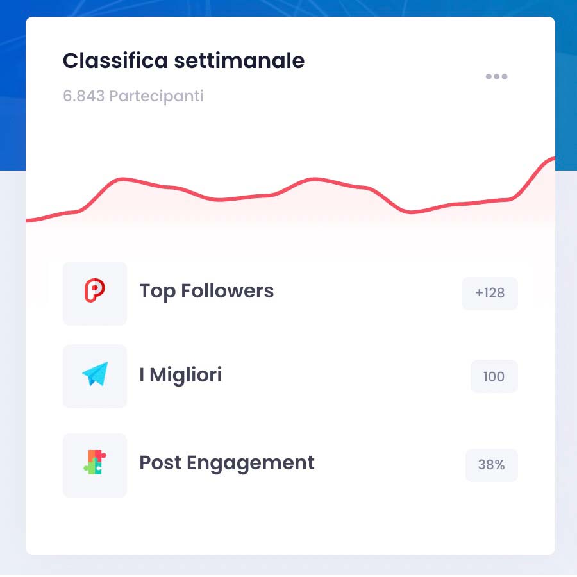Image resolution: width=577 pixels, height=577 pixels.
Task: Click the colorful puzzle piece icon
Action: pos(95,464)
